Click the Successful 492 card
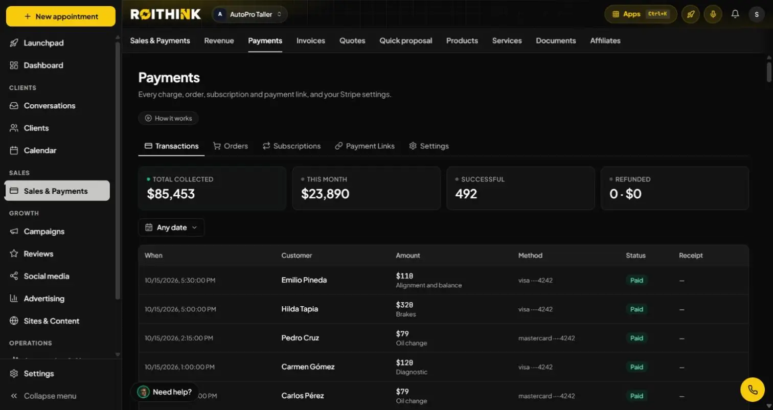Viewport: 773px width, 410px height. [x=520, y=188]
